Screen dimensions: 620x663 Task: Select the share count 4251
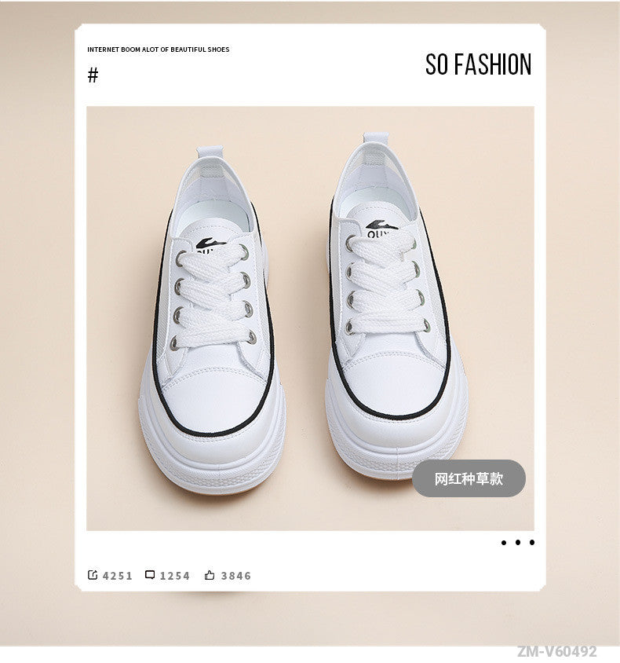click(x=118, y=576)
